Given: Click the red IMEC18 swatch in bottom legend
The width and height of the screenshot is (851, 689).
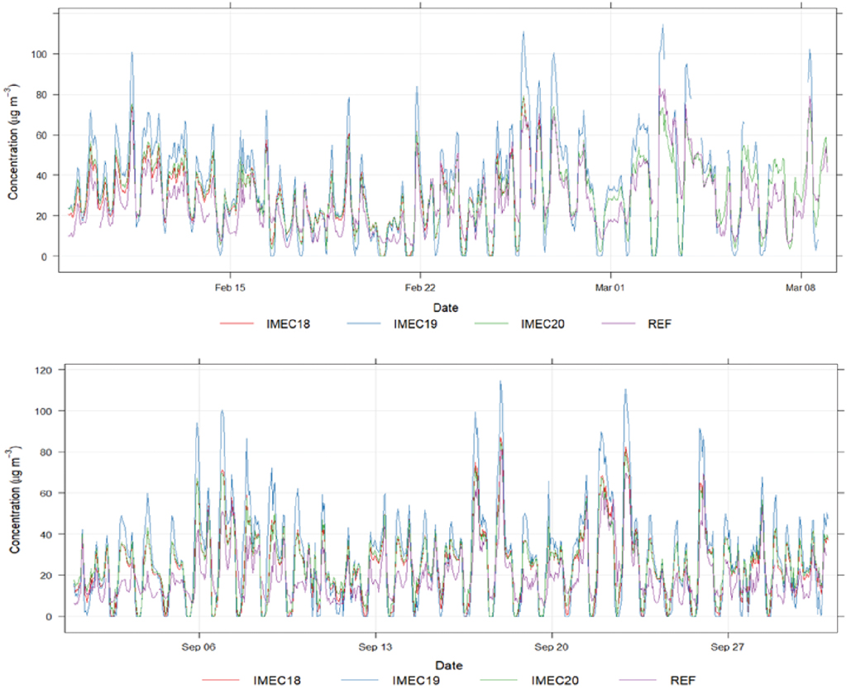Looking at the screenshot, I should [x=220, y=680].
